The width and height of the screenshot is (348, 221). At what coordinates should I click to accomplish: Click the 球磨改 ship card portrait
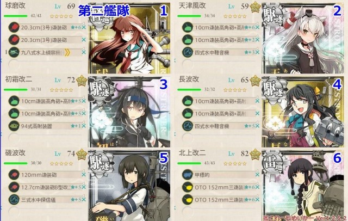129,38
